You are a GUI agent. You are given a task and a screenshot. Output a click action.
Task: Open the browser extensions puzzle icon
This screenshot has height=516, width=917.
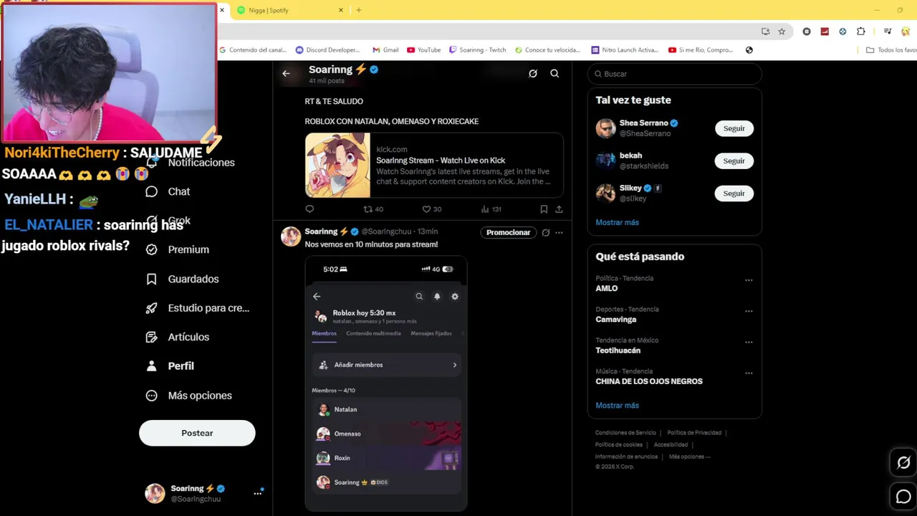pos(861,32)
